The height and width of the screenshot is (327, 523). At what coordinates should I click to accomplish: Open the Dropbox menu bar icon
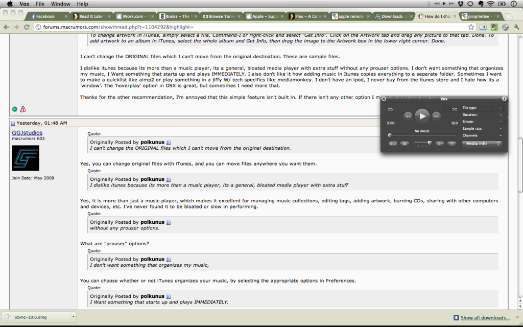click(461, 4)
